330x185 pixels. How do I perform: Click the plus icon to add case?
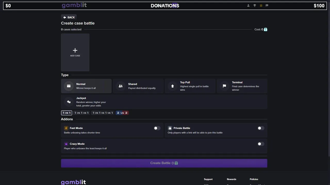75,50
